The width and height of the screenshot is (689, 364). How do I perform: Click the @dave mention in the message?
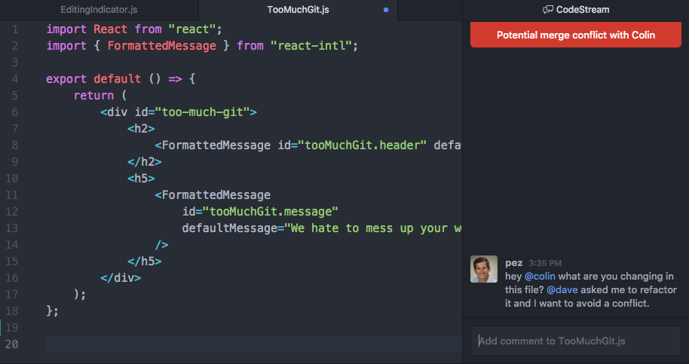pos(562,290)
